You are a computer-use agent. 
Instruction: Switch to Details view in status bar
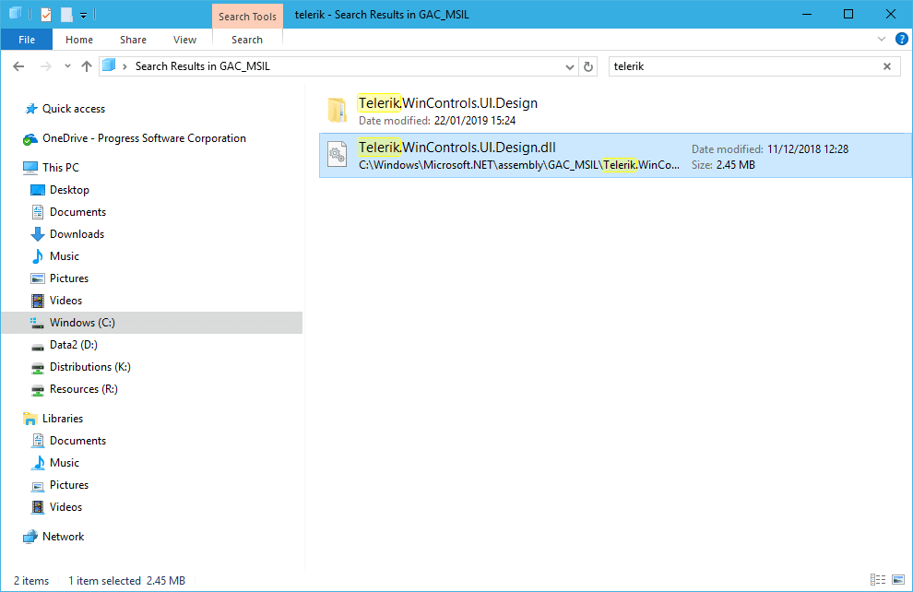(x=878, y=579)
